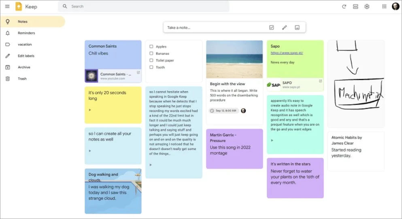Select the vacation label

25,45
